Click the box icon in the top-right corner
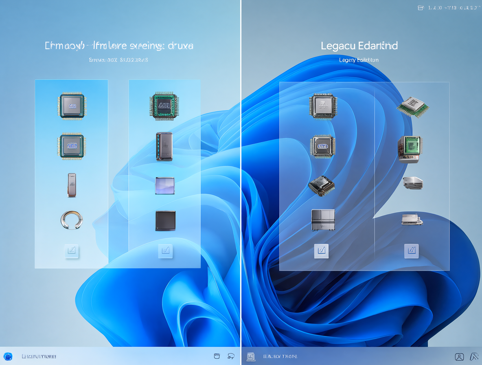Image resolution: width=482 pixels, height=365 pixels. (x=421, y=8)
